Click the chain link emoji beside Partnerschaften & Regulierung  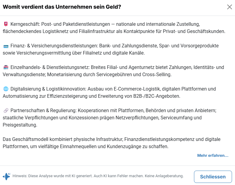point(6,111)
